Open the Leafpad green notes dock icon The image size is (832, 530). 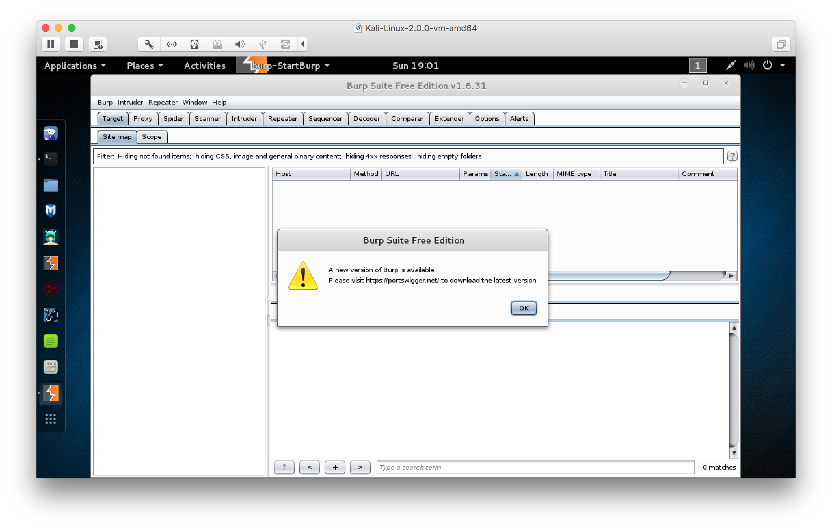[50, 341]
